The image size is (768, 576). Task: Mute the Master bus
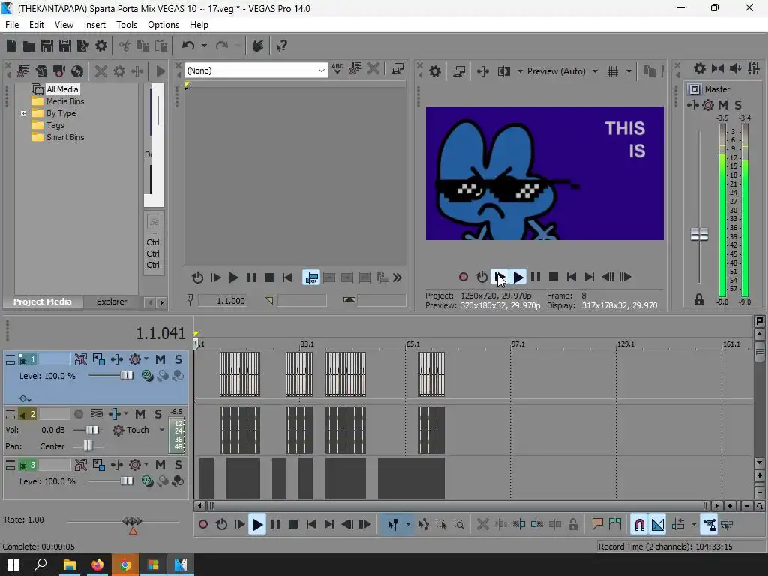pyautogui.click(x=722, y=104)
